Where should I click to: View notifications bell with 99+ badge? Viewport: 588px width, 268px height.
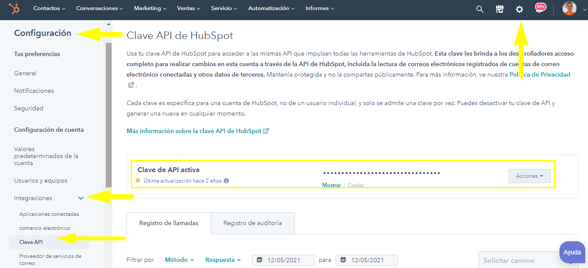point(540,8)
